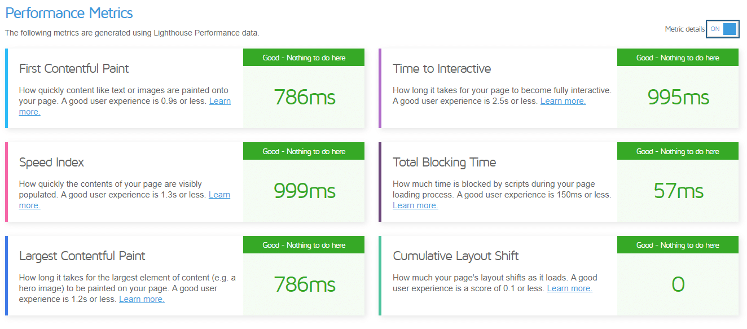This screenshot has width=747, height=329.
Task: Click the Performance Metrics heading
Action: (x=69, y=12)
